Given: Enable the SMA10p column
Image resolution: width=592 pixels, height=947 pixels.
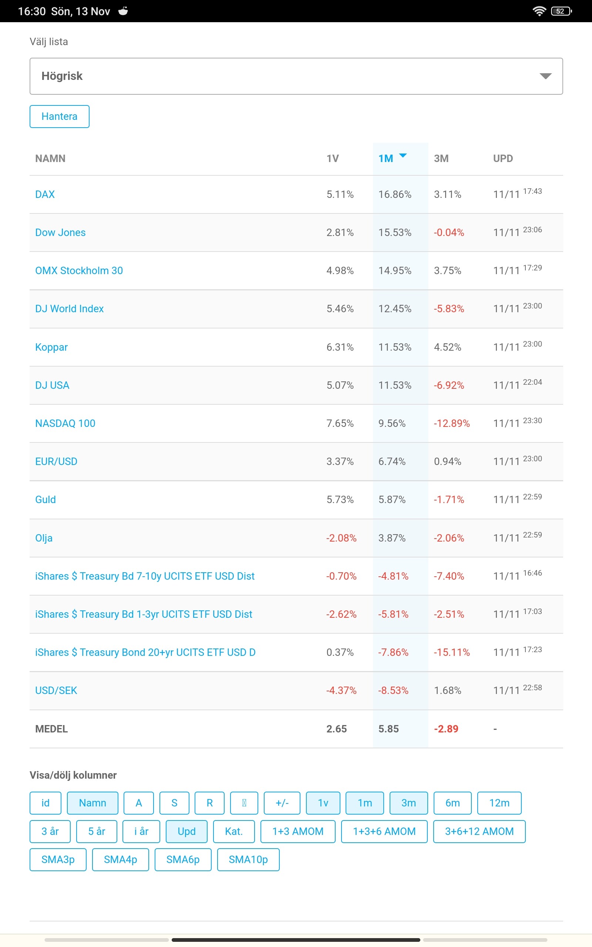Looking at the screenshot, I should tap(248, 859).
